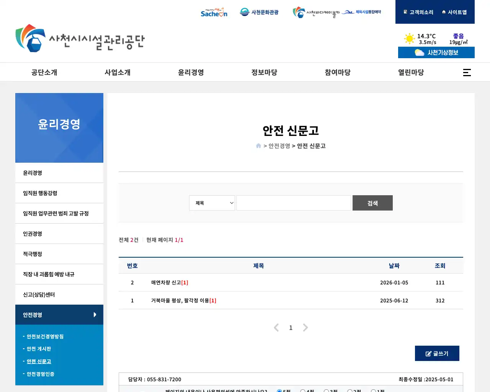Select 임직원 업무관련 범죄 고발 규정 sidebar item
Image resolution: width=490 pixels, height=392 pixels.
coord(59,213)
